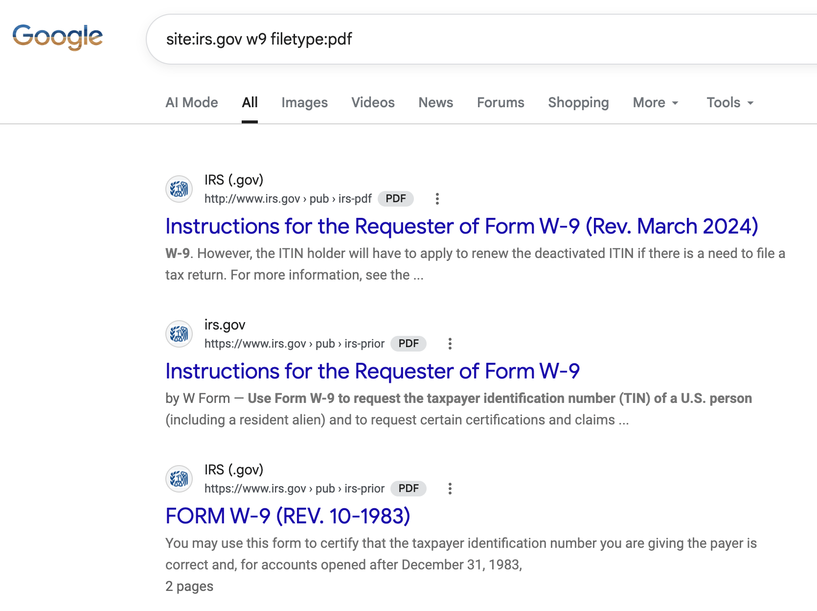Click the irs.gov result's irs-prior URL breadcrumb

294,344
